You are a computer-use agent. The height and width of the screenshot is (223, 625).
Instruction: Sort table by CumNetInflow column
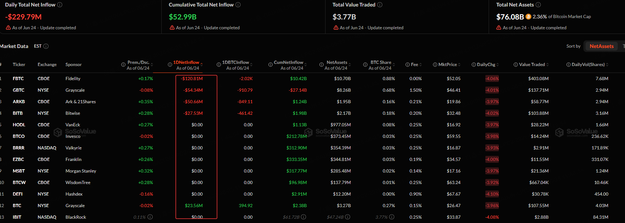click(306, 65)
